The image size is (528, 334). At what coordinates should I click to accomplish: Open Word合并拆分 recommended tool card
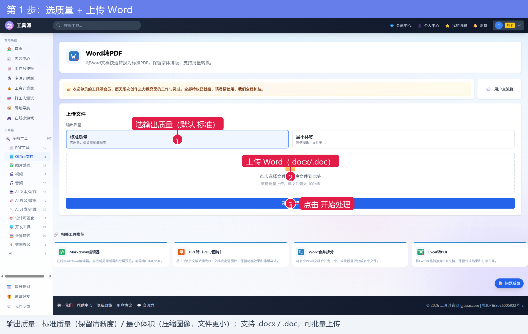click(x=350, y=254)
